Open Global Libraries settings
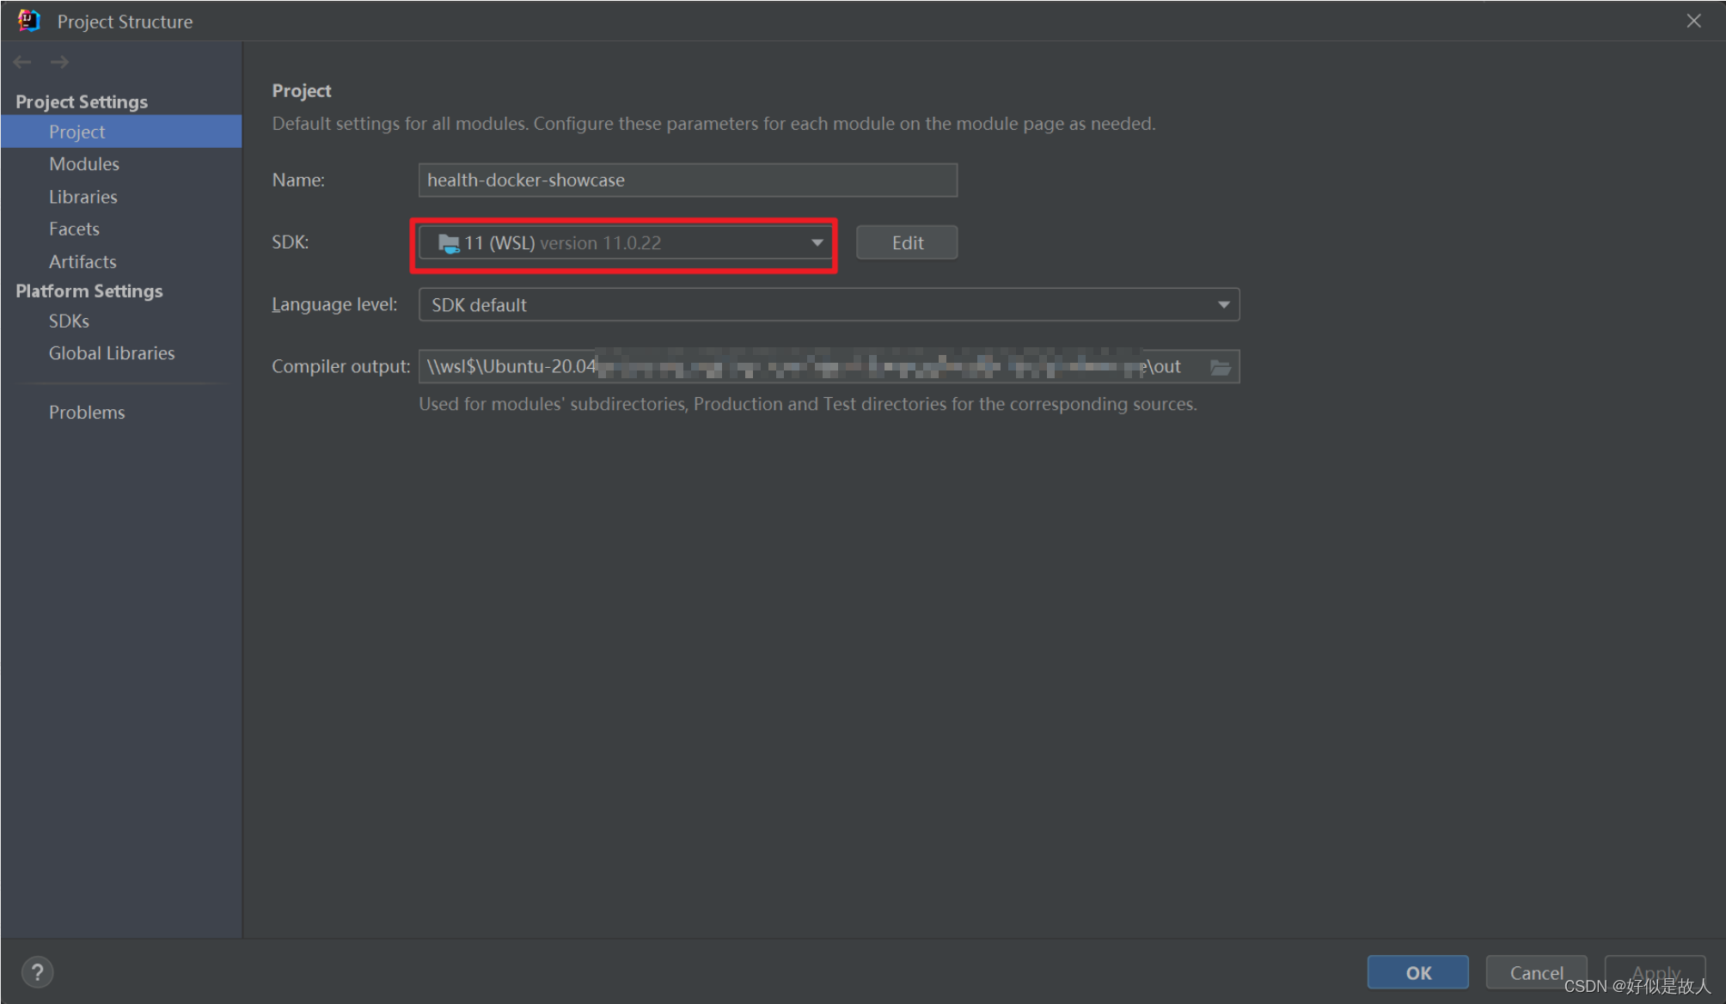Viewport: 1726px width, 1004px height. (x=111, y=352)
